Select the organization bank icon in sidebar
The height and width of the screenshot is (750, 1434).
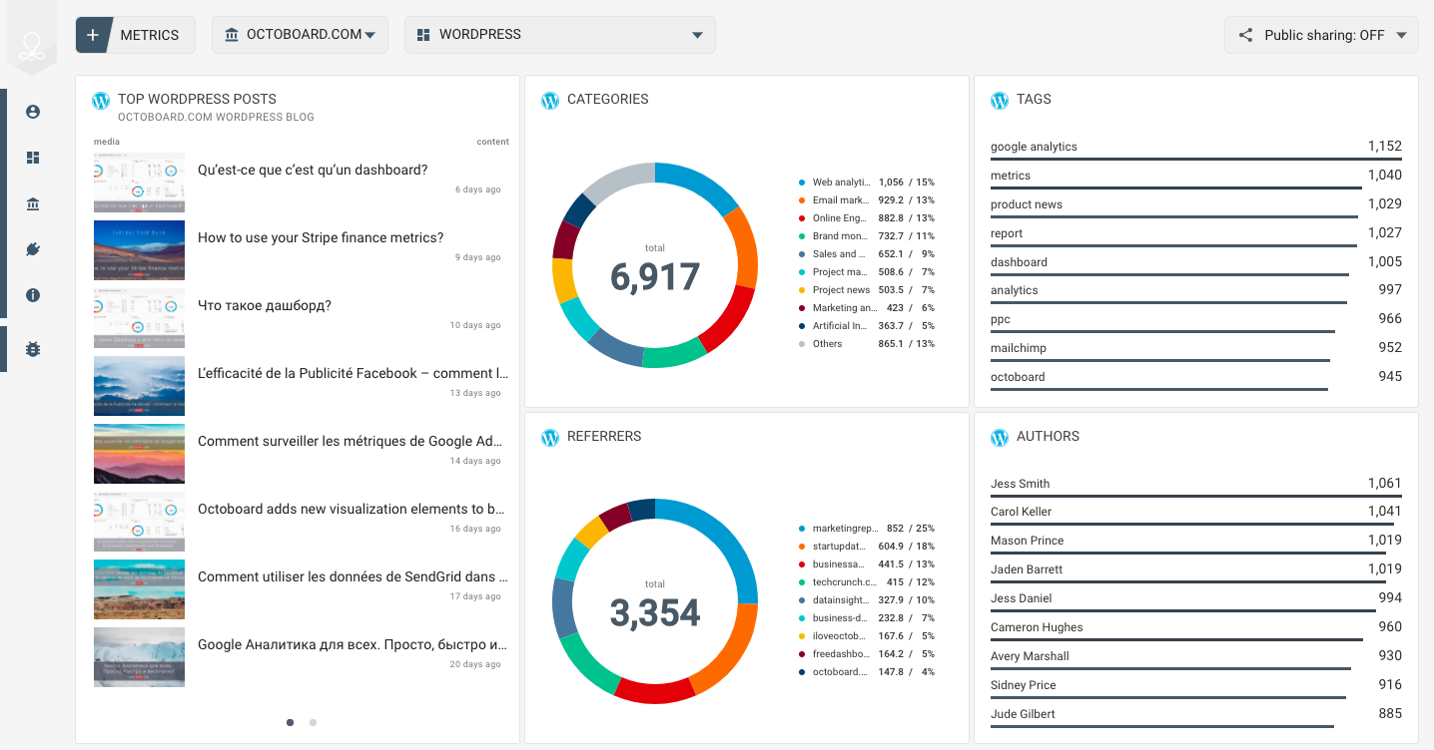click(33, 203)
